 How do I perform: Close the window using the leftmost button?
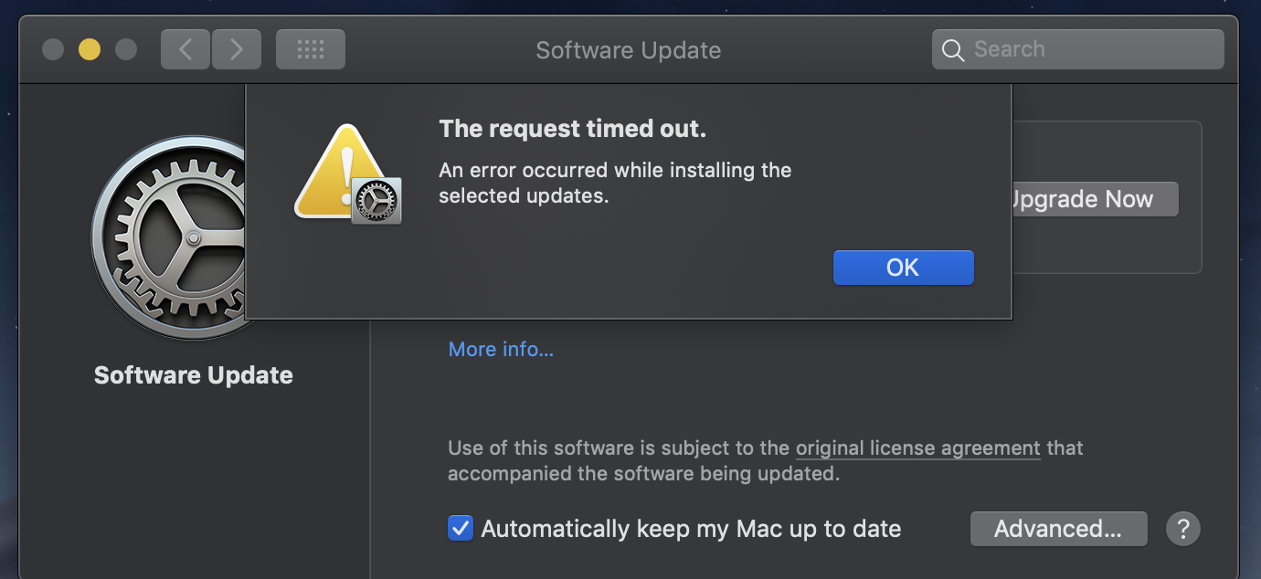coord(53,49)
